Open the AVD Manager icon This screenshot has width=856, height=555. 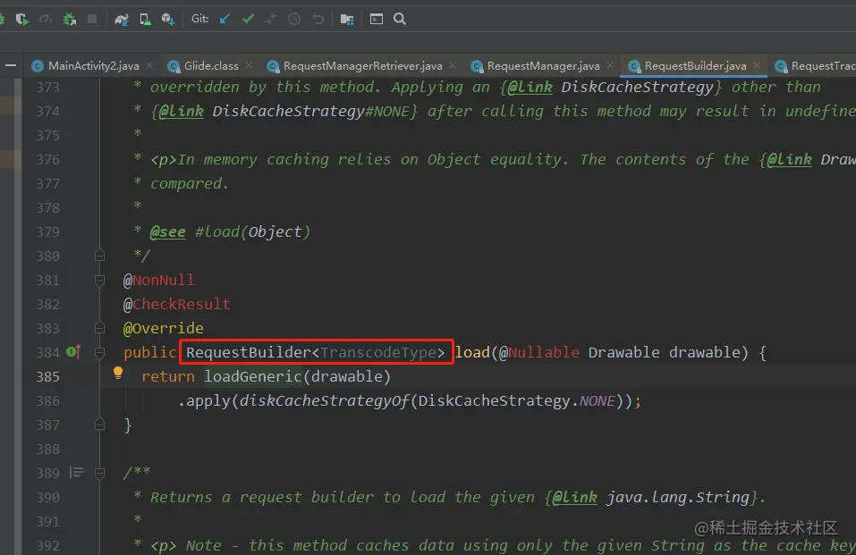pos(145,20)
